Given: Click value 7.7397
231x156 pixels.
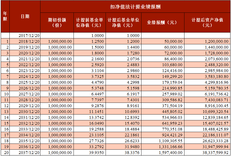Looking at the screenshot, I should (x=90, y=100).
